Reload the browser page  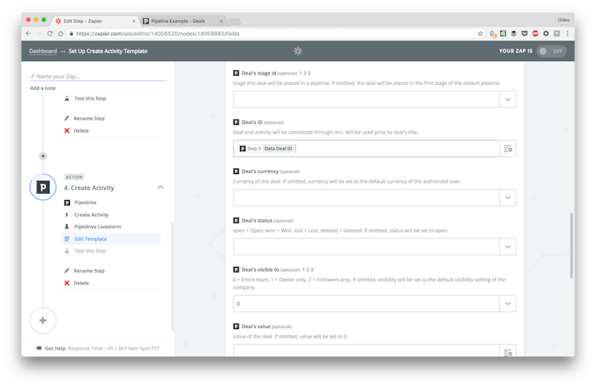pos(50,33)
